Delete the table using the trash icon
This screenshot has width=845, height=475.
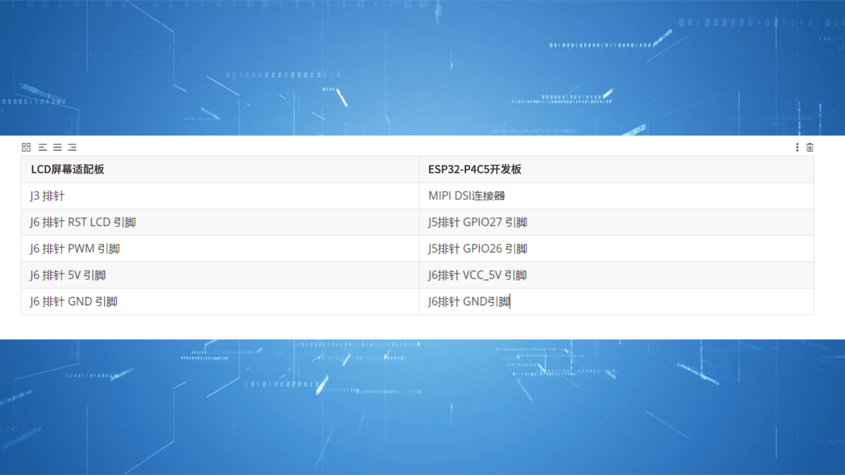[x=810, y=147]
